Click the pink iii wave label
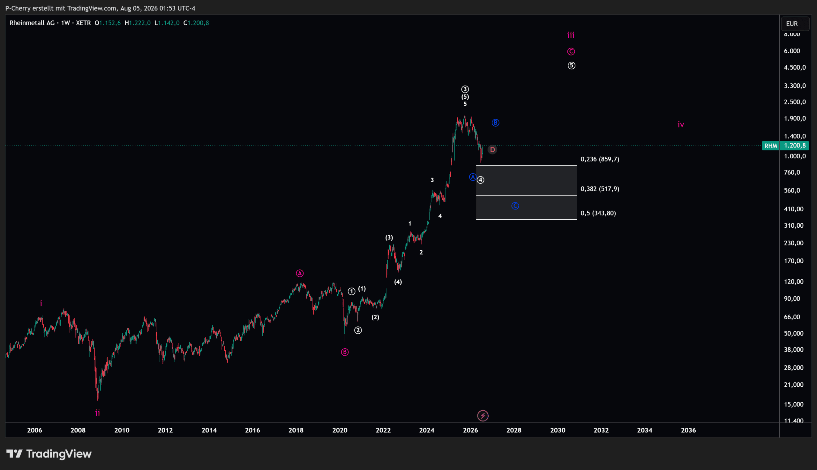The image size is (817, 470). (571, 35)
